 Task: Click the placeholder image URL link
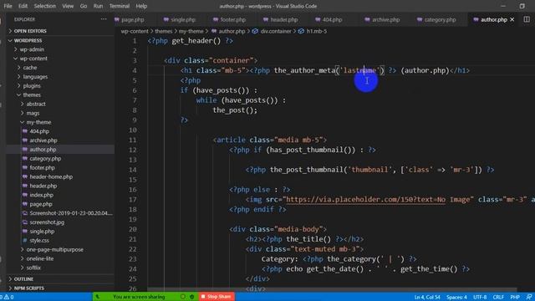point(365,200)
